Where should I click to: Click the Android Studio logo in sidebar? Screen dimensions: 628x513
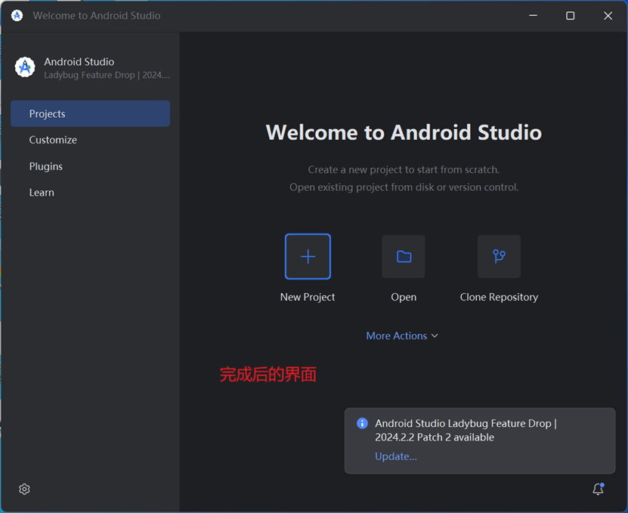pos(25,67)
